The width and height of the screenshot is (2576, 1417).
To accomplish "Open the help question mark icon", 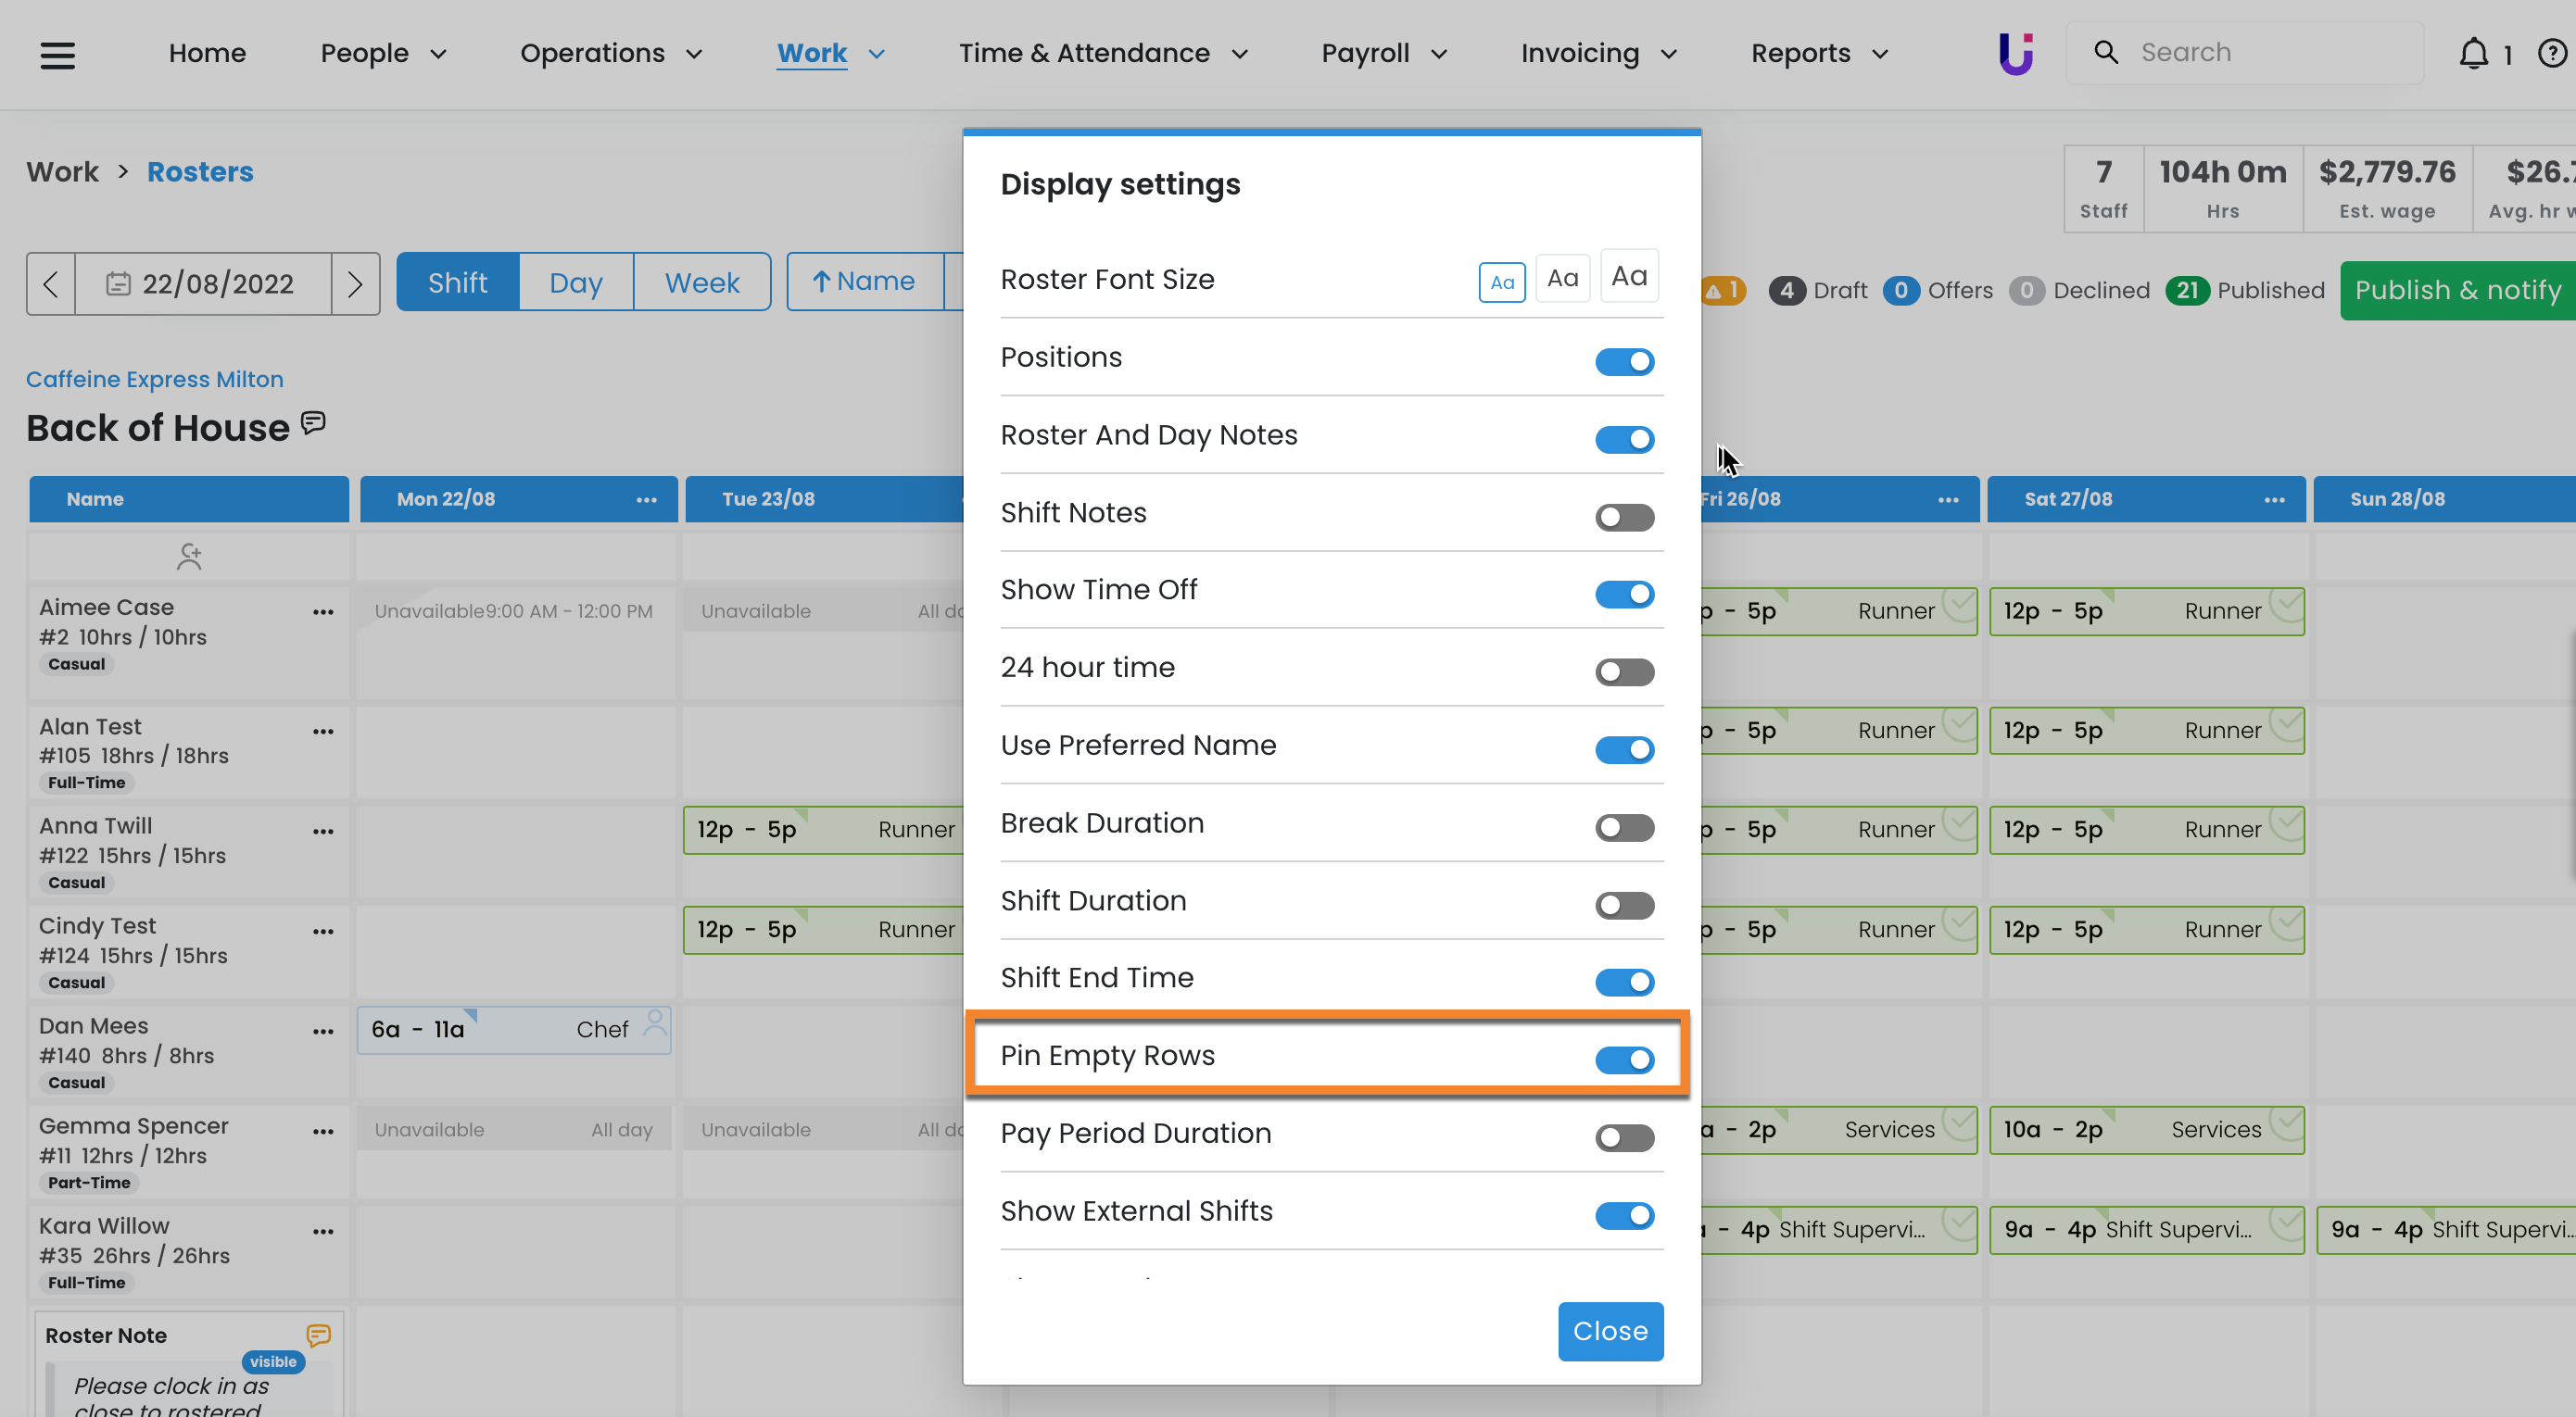I will (x=2551, y=53).
